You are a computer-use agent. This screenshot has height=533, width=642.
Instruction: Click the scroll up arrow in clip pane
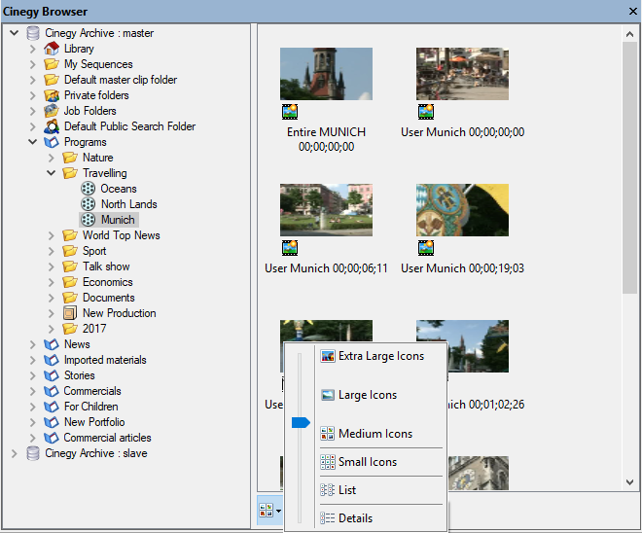tap(629, 34)
